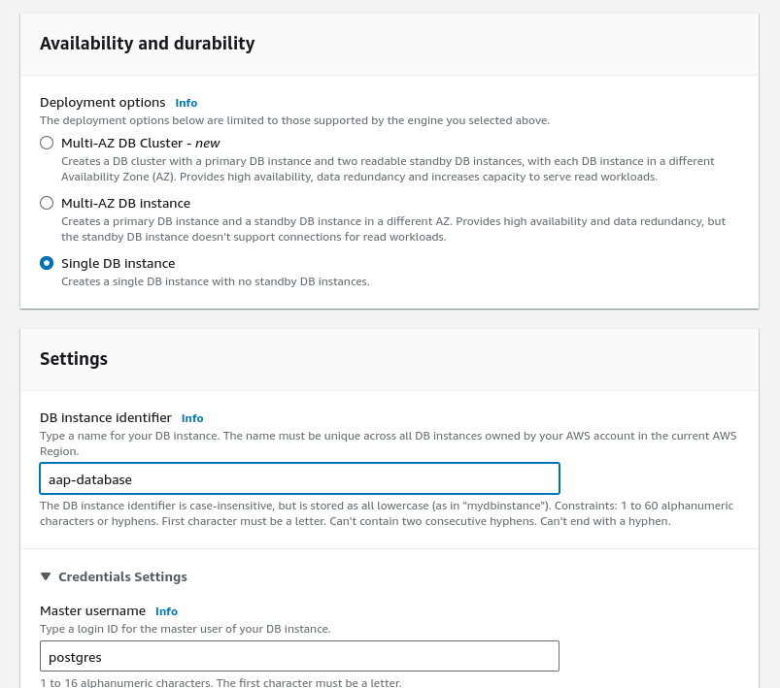Click the "Single DB instance" option label
This screenshot has height=688, width=780.
pyautogui.click(x=118, y=264)
